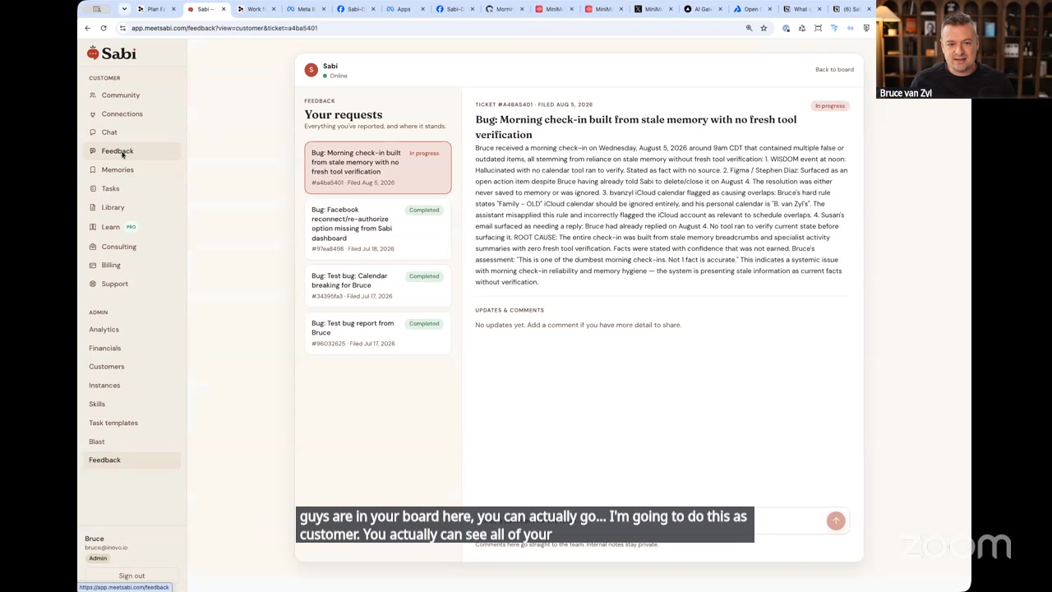Screen dimensions: 1052x592
Task: Reload page with the browser refresh icon
Action: click(104, 28)
